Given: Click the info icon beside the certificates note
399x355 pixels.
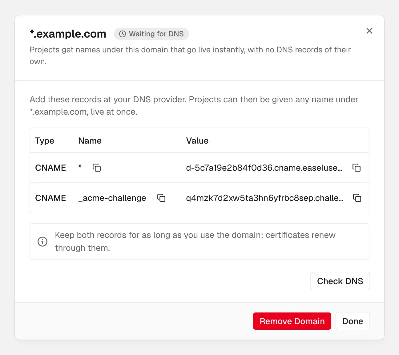Looking at the screenshot, I should [42, 242].
